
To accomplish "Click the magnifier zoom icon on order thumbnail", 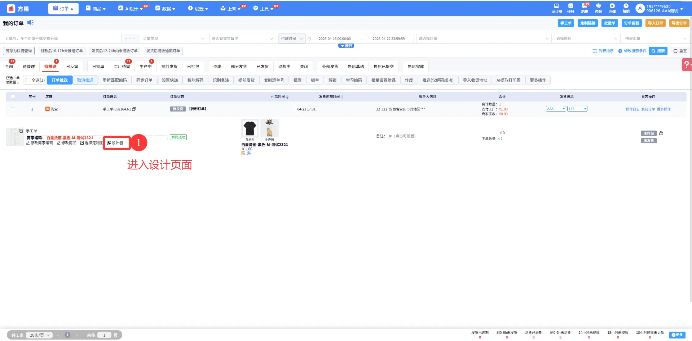I will point(21,131).
